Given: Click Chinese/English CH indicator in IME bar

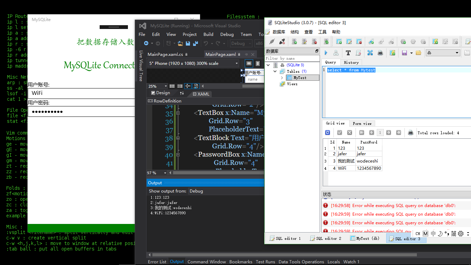Looking at the screenshot, I should [418, 234].
